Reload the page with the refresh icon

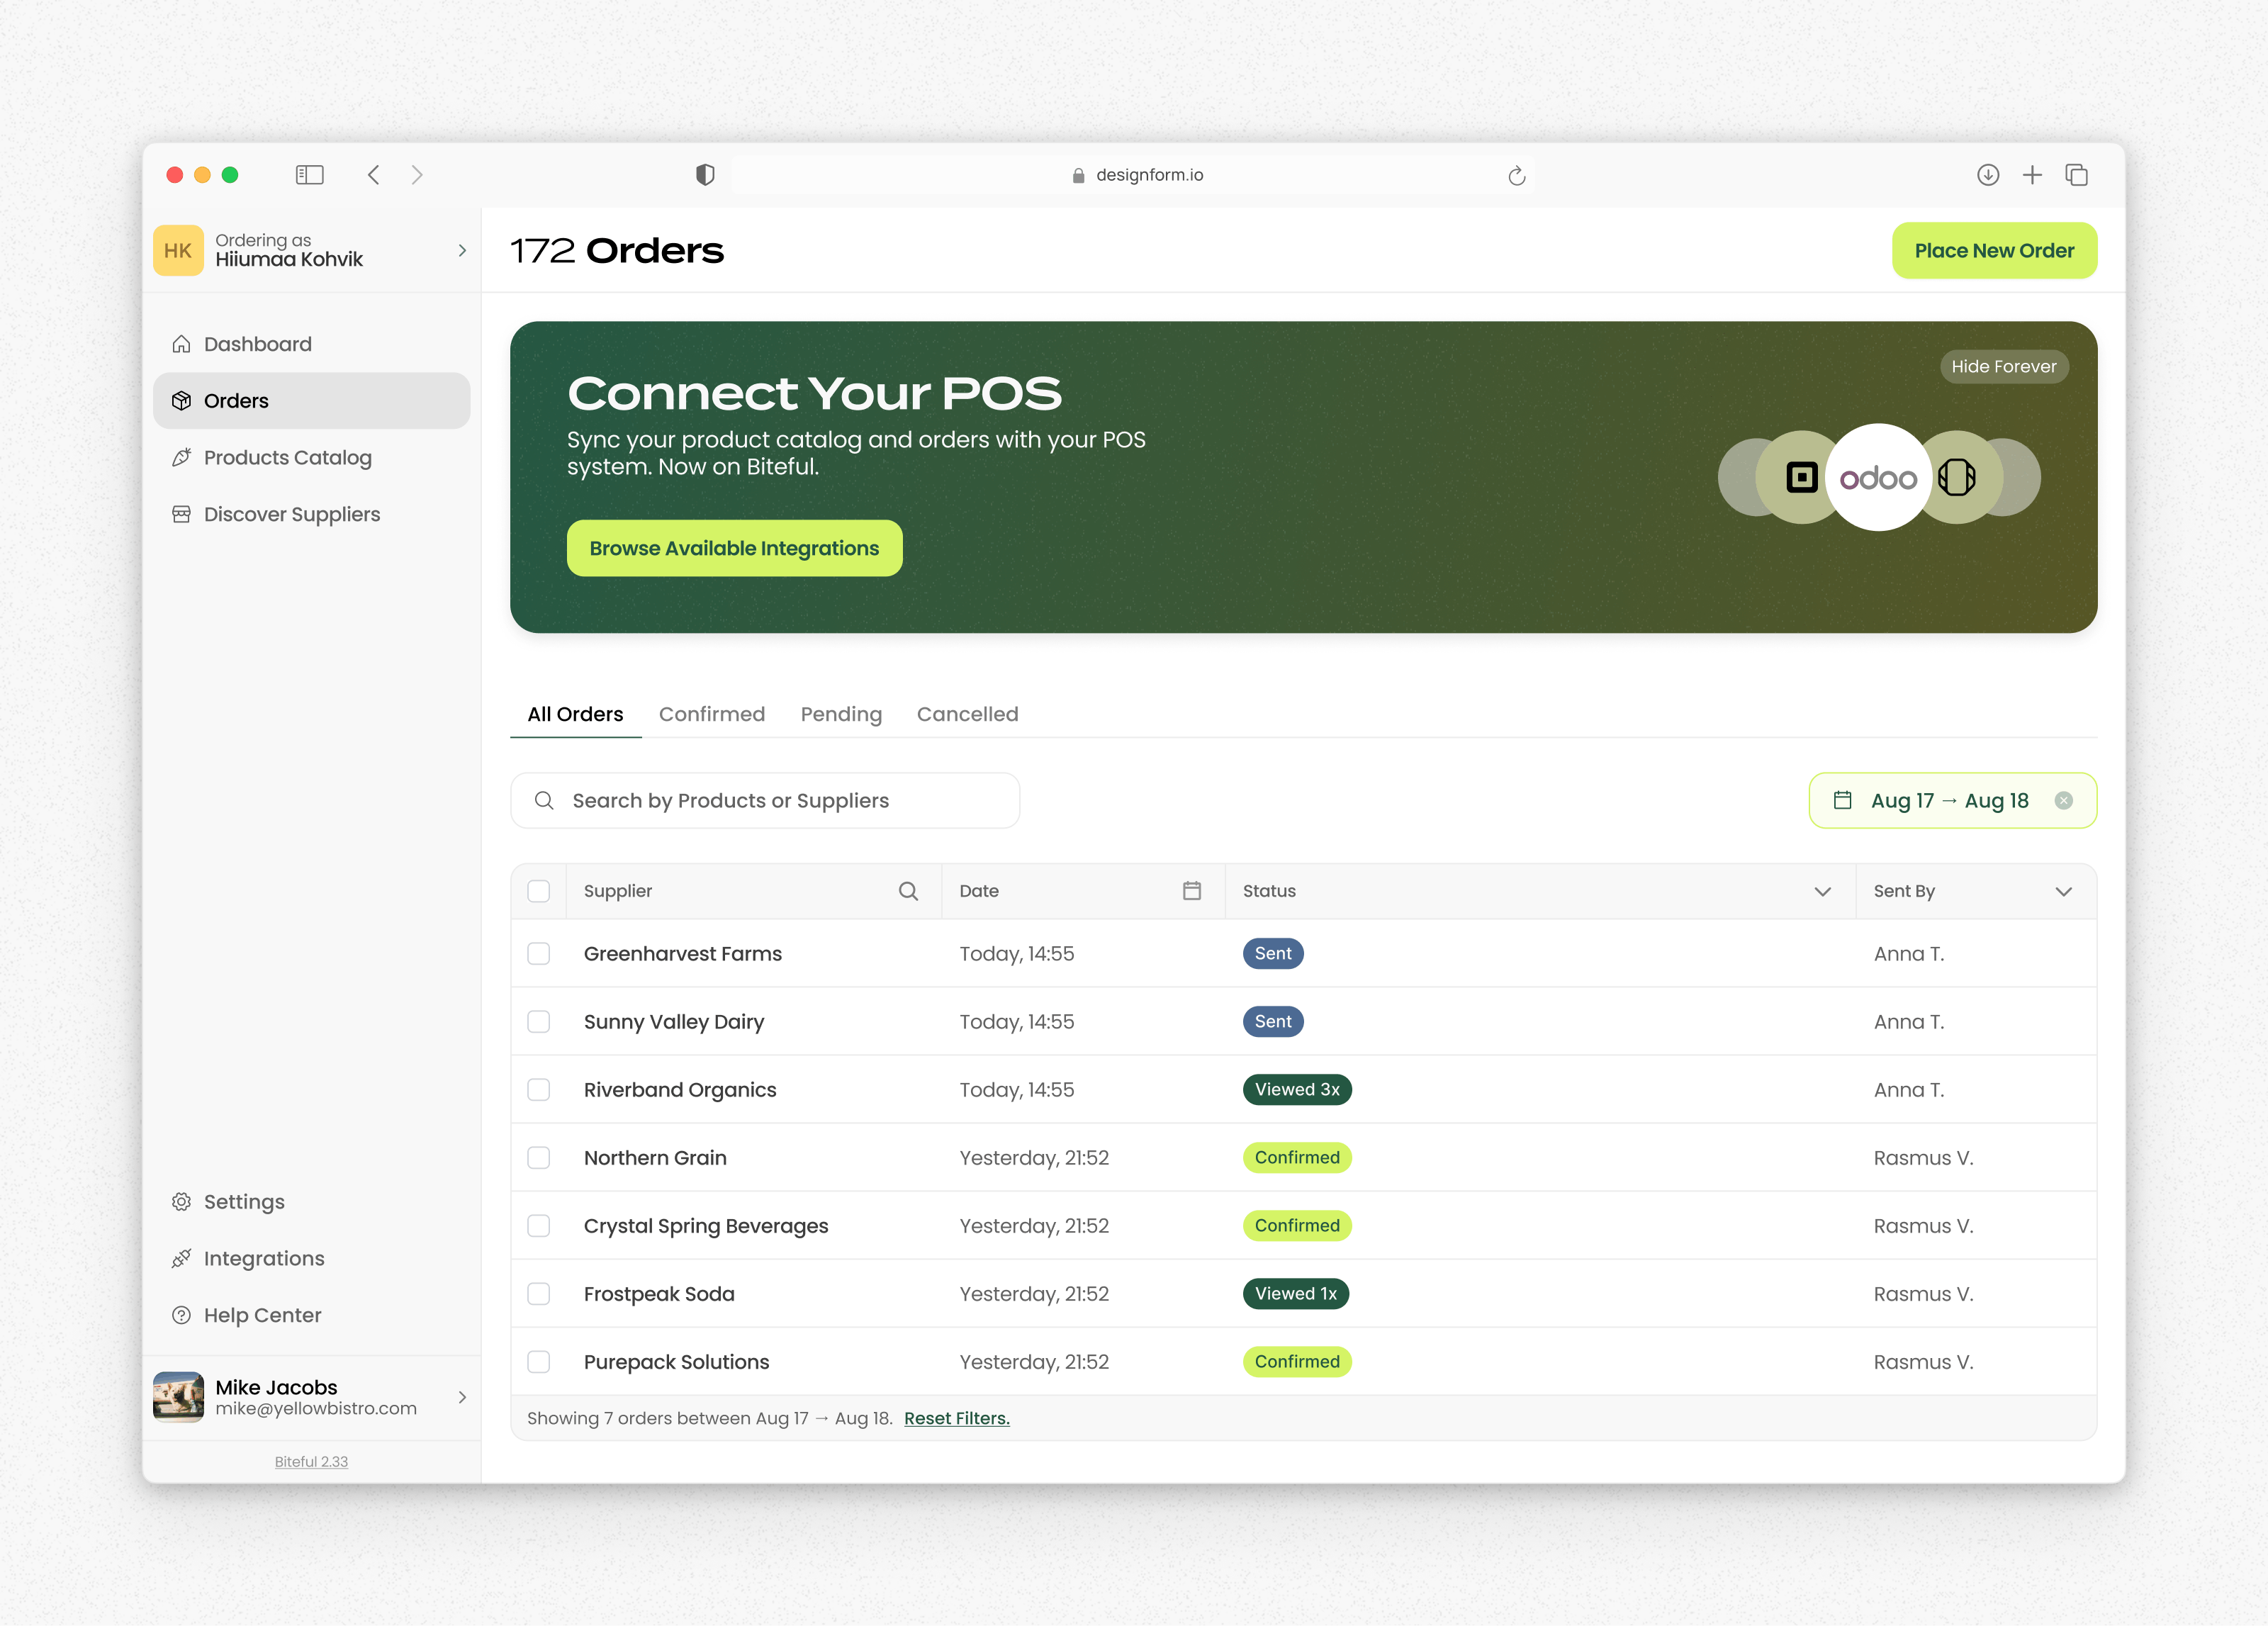point(1516,176)
